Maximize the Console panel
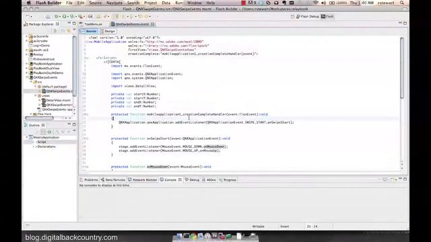Screen dimensions: 431x242 (x=405, y=179)
